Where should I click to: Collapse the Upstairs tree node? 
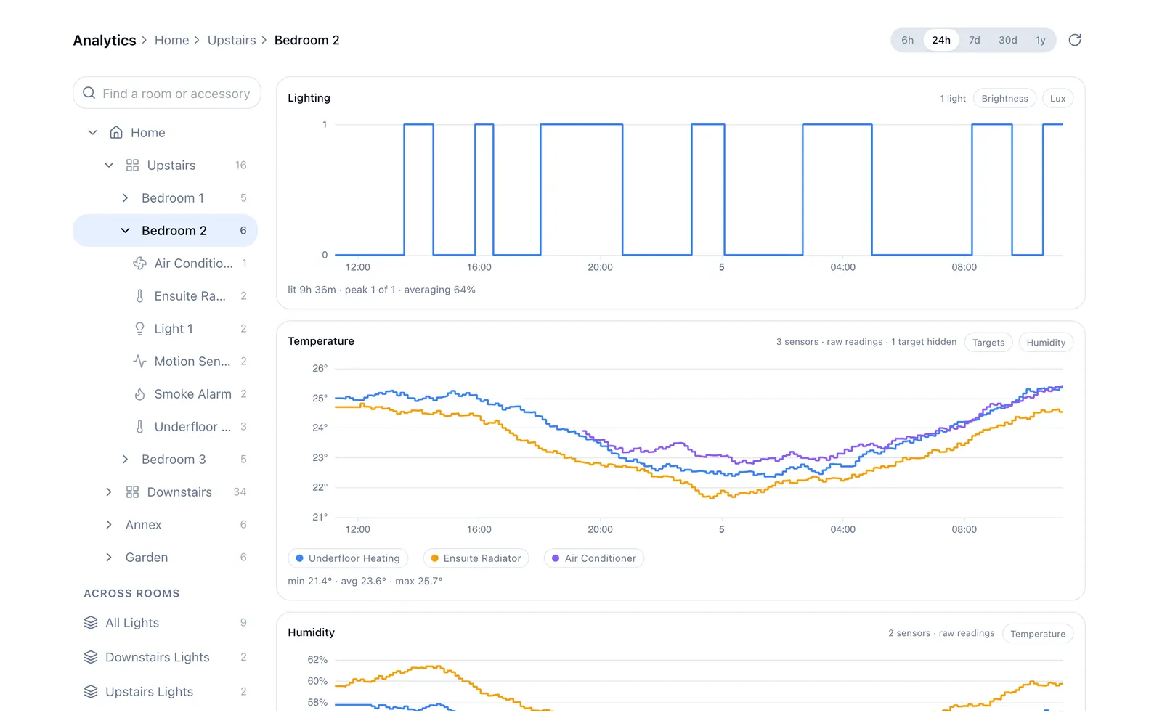coord(109,166)
